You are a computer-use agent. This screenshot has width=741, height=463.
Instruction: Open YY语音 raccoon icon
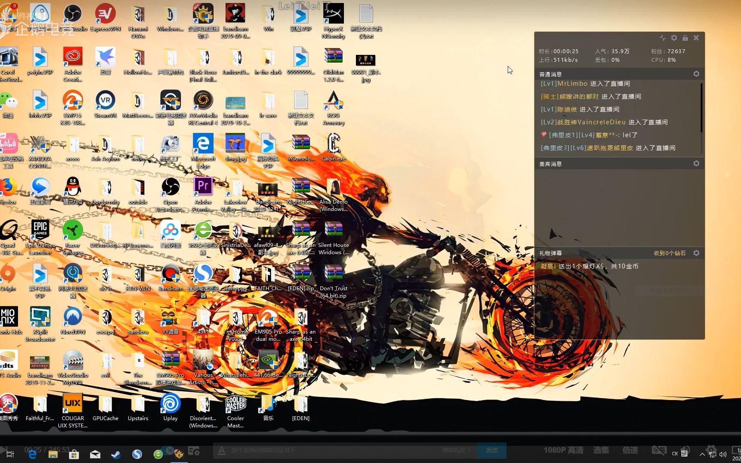pos(171,320)
